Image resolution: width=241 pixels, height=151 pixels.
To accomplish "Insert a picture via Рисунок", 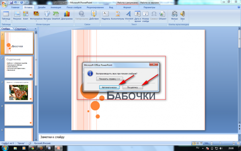I will pyautogui.click(x=17, y=15).
